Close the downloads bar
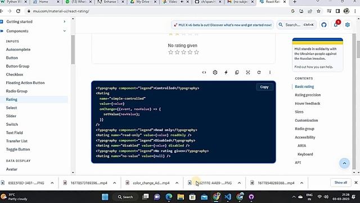 [356, 183]
